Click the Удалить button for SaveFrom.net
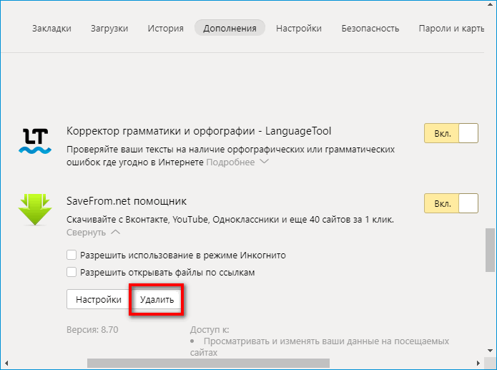Screen dimensions: 497x370 point(157,299)
